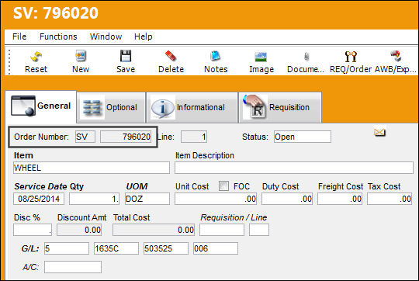The width and height of the screenshot is (419, 281).
Task: Enable the FOC checkbox
Action: coord(223,186)
